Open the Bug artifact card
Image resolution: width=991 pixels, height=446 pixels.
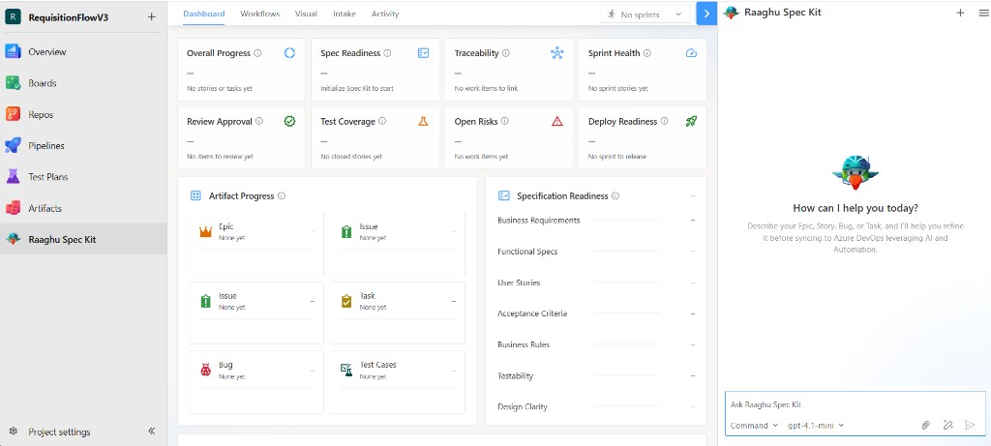tap(256, 381)
